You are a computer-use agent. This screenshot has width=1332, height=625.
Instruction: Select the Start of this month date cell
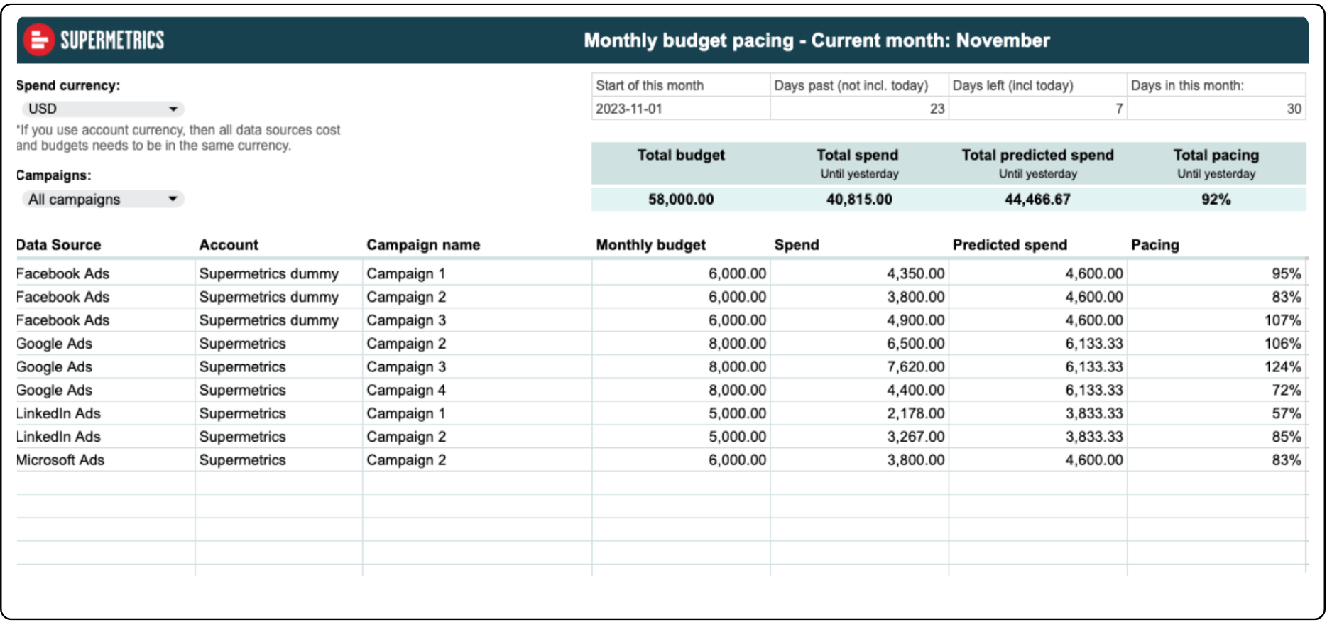(680, 109)
